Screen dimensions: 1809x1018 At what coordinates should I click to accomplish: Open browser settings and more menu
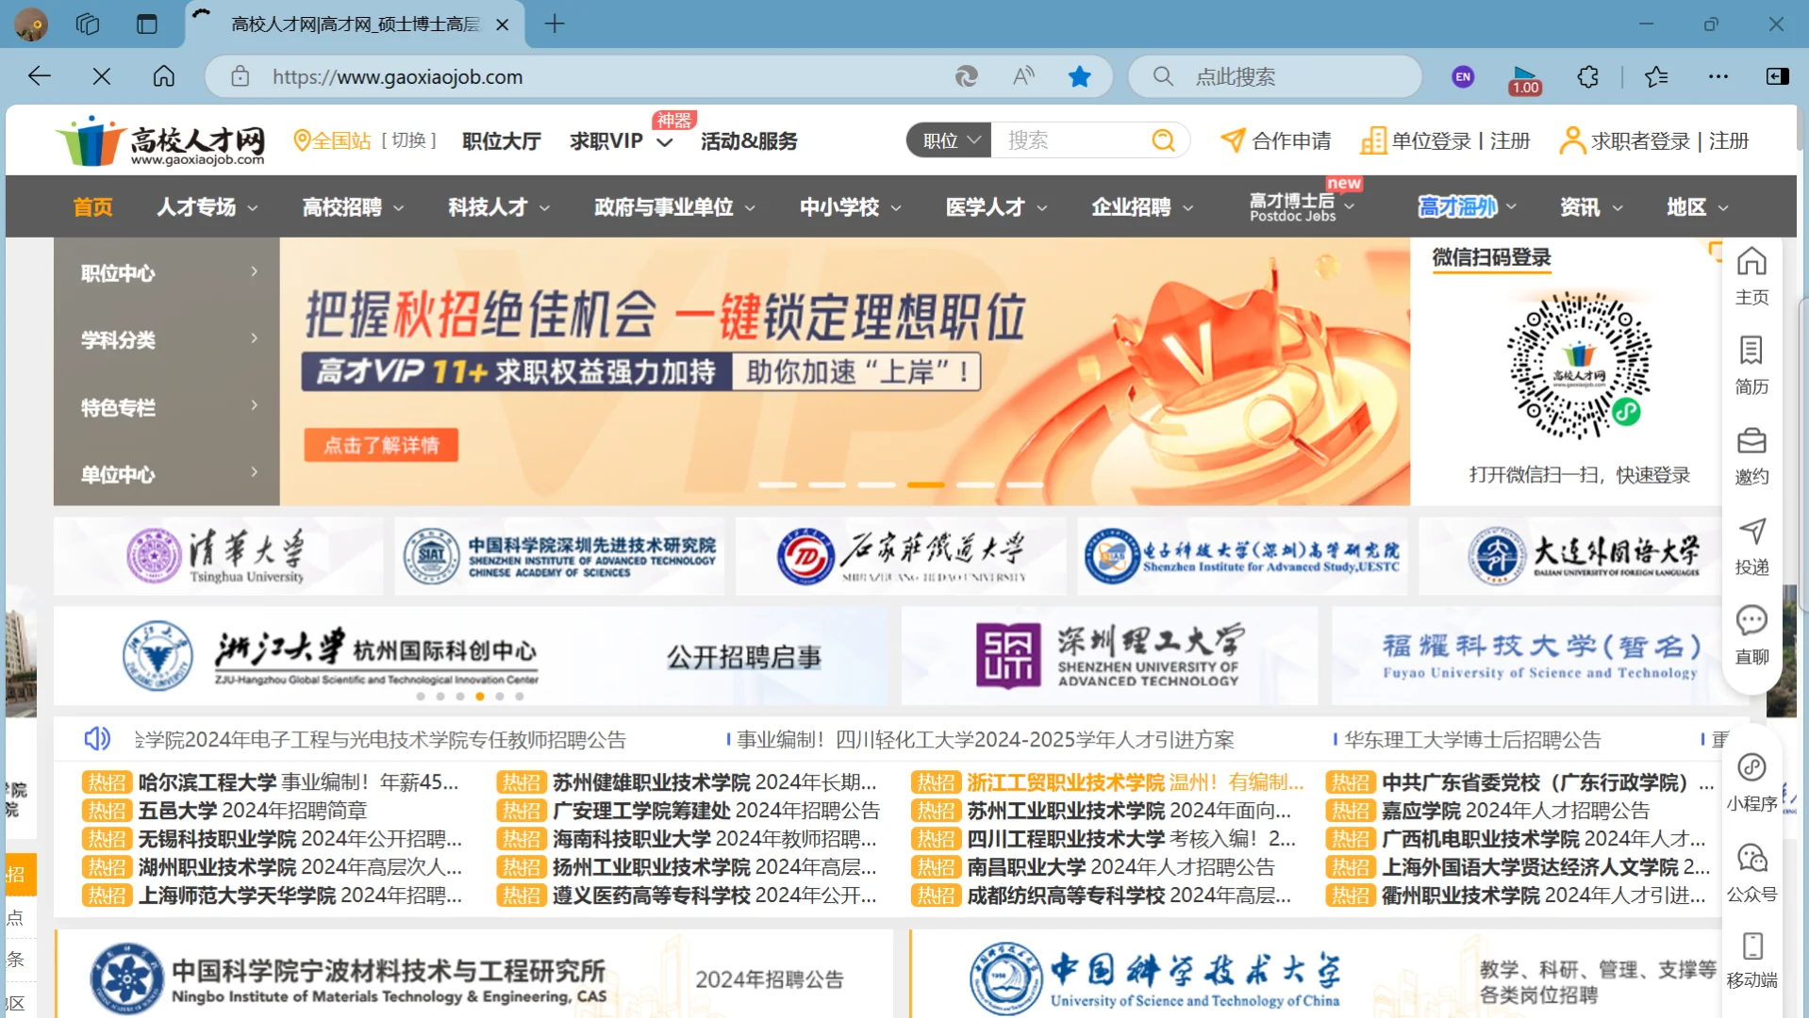click(x=1718, y=76)
